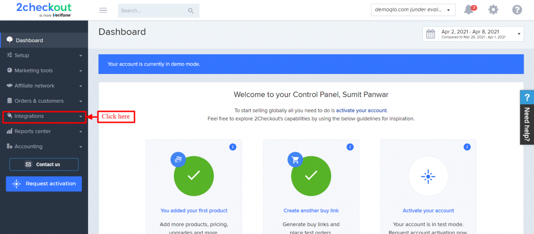Select Dashboard in the sidebar
534x234 pixels.
point(44,40)
